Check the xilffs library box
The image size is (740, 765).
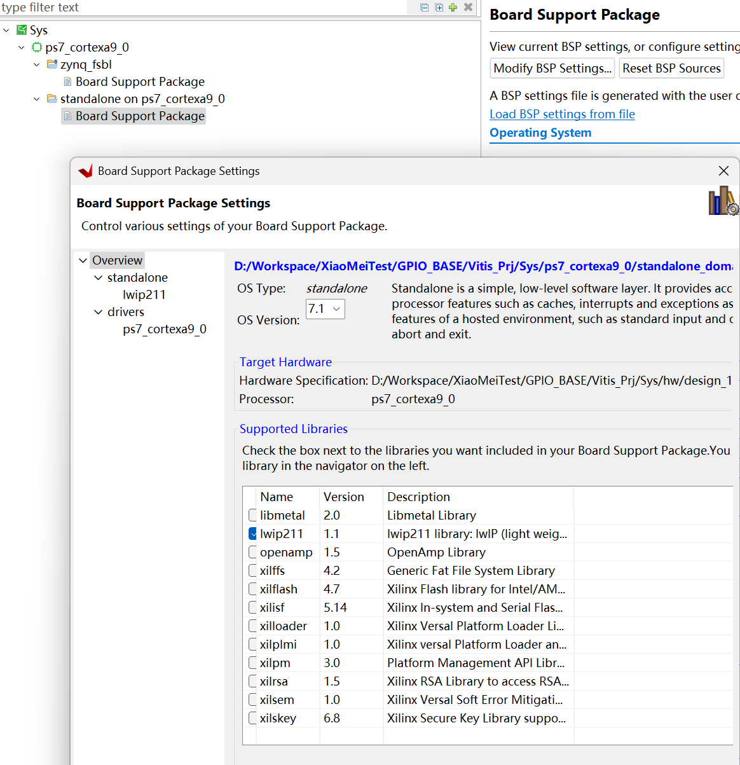(252, 570)
